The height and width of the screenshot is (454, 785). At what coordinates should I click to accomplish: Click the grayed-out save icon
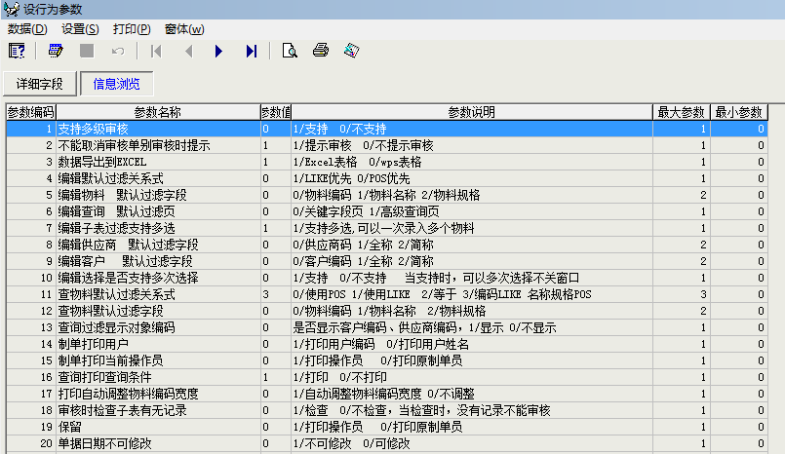pos(86,51)
